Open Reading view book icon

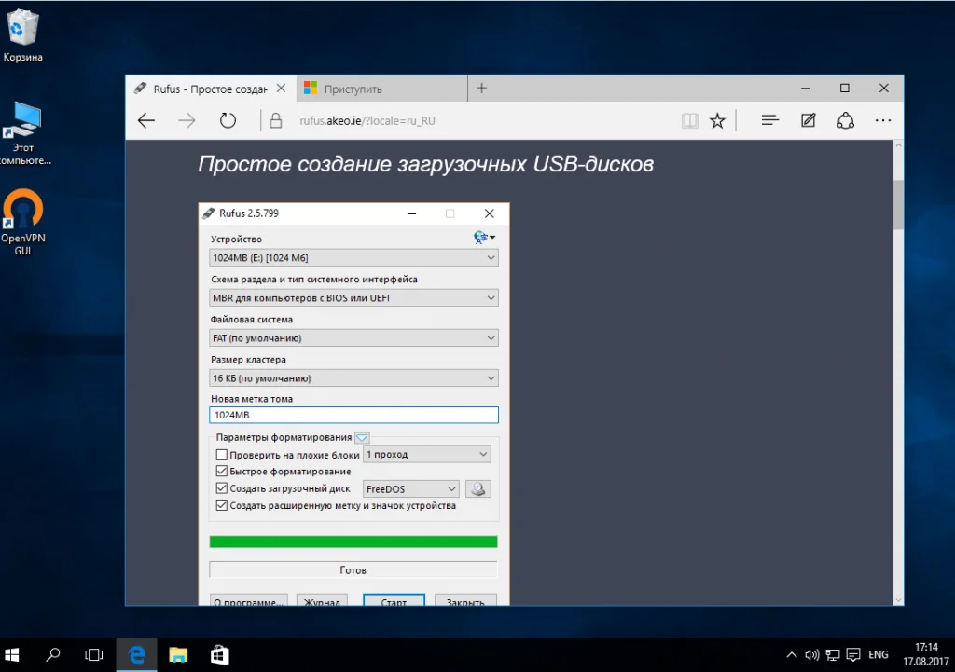pyautogui.click(x=689, y=120)
